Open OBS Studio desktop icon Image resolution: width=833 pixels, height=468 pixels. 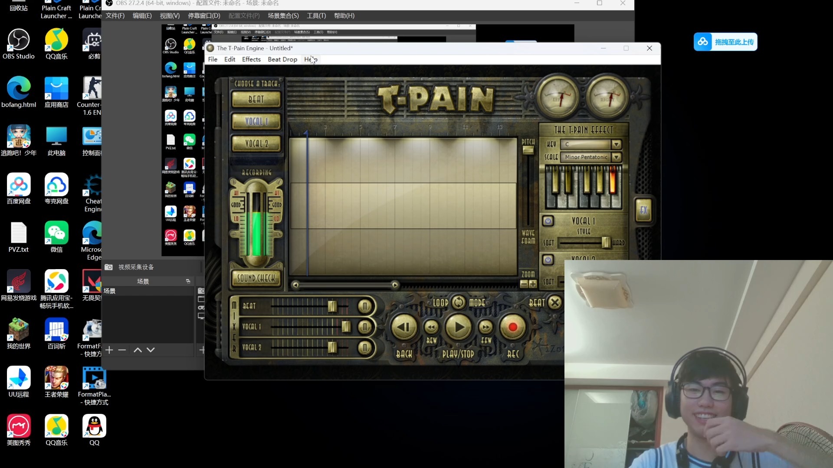pyautogui.click(x=19, y=44)
